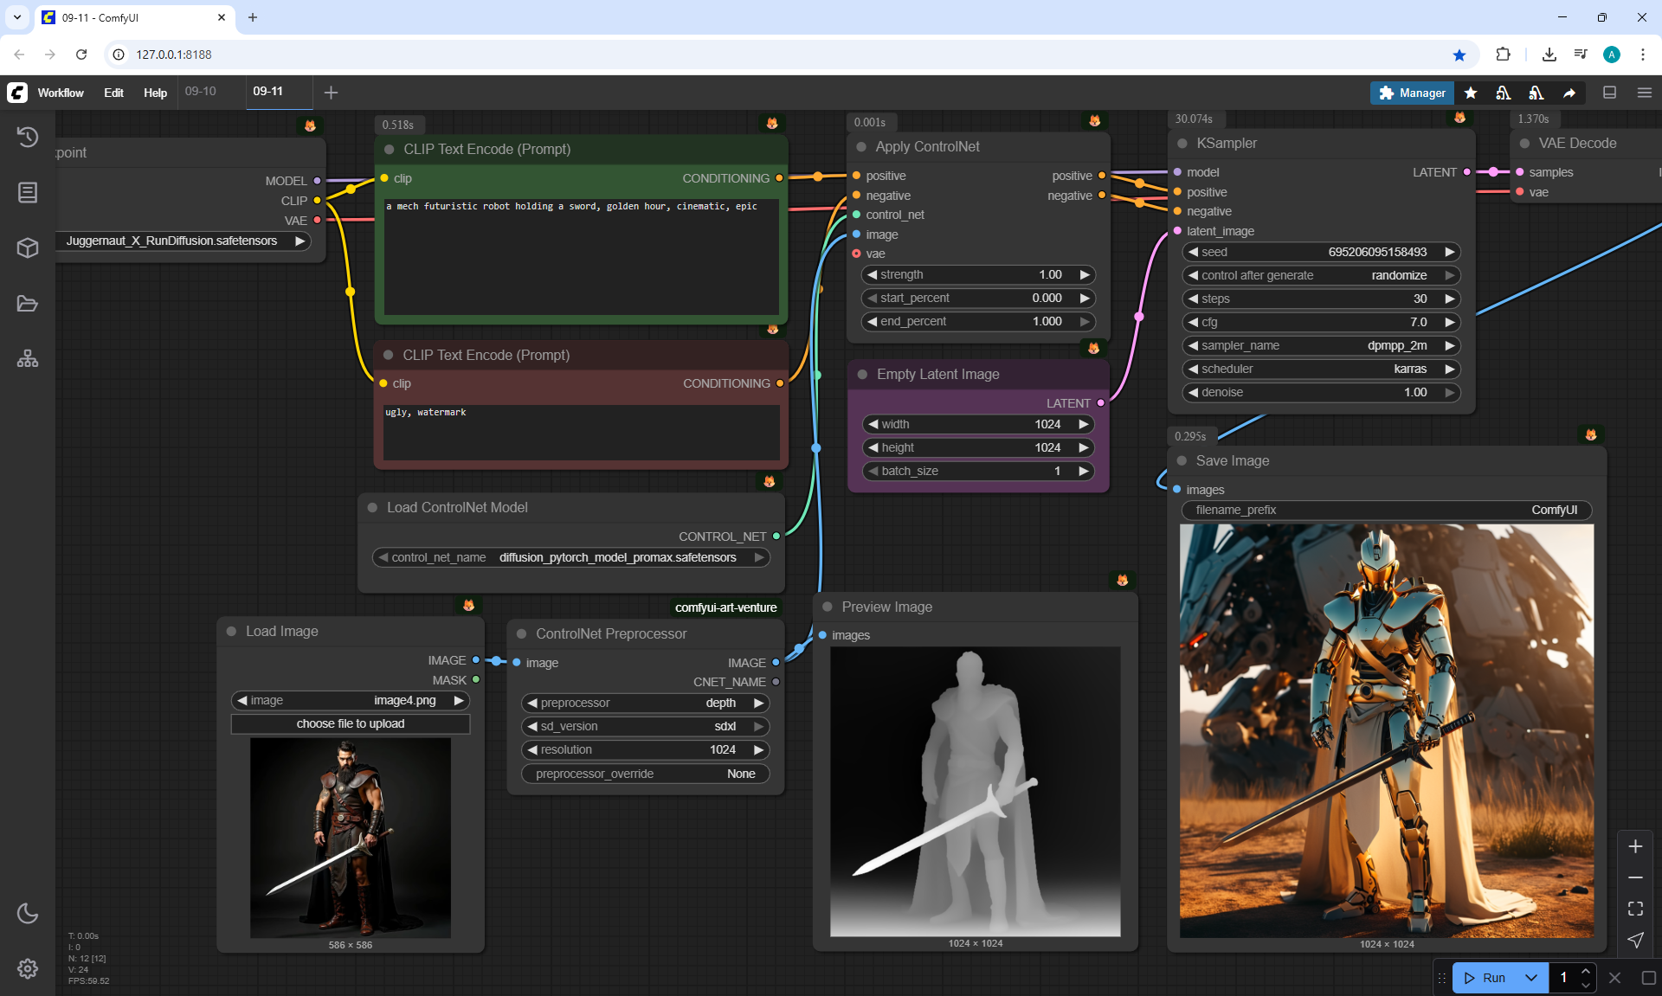This screenshot has width=1662, height=996.
Task: Switch to the 09-10 workflow tab
Action: point(201,91)
